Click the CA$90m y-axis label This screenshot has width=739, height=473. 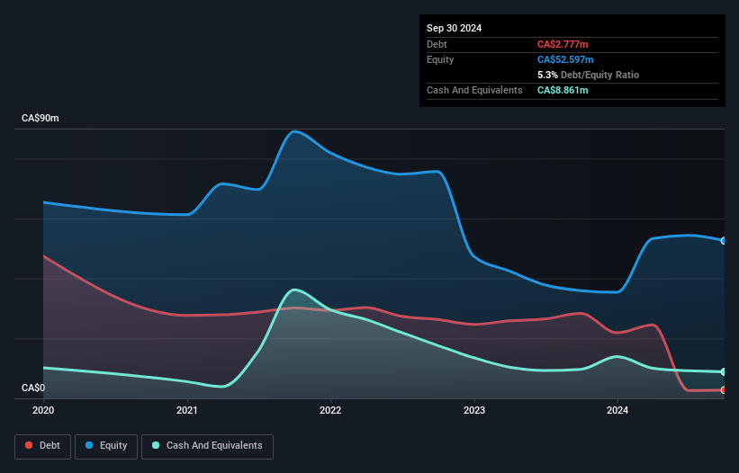[41, 118]
